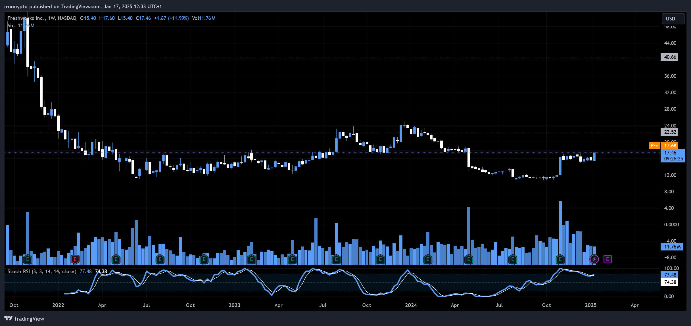Image resolution: width=691 pixels, height=326 pixels.
Task: Click the +1.87 (+11.99%) change text
Action: 171,18
